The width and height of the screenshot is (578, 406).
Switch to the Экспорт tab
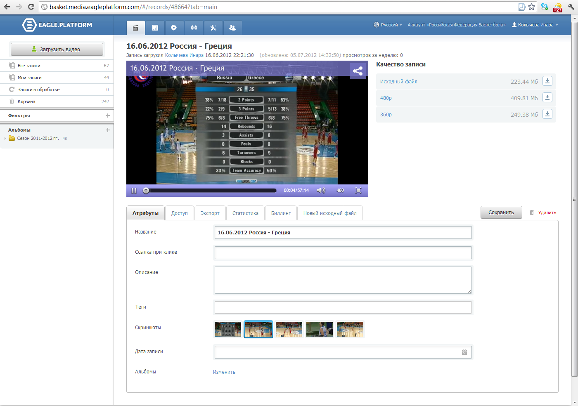[210, 213]
